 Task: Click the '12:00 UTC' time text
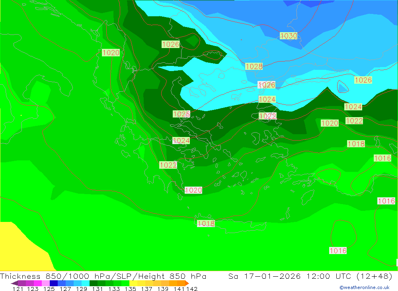coord(329,276)
